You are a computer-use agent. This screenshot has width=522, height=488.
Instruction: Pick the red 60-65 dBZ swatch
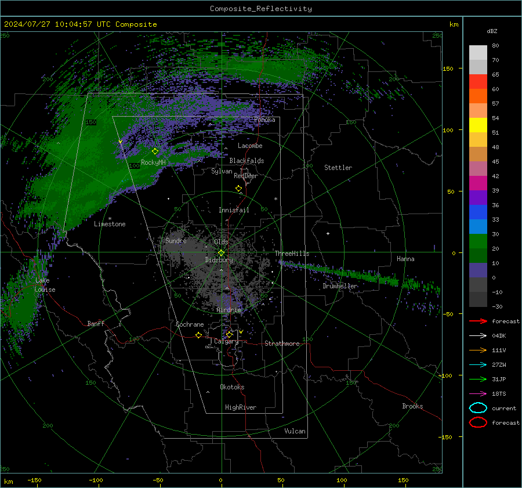tap(478, 82)
